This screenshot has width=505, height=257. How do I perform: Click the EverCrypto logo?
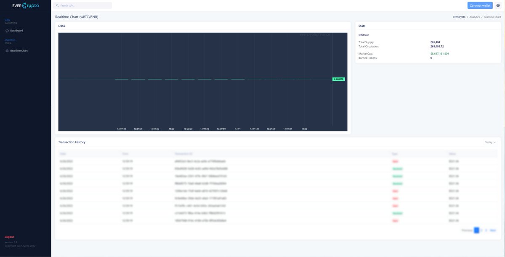(x=26, y=5)
